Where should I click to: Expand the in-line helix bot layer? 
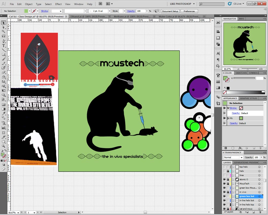pos(233,201)
